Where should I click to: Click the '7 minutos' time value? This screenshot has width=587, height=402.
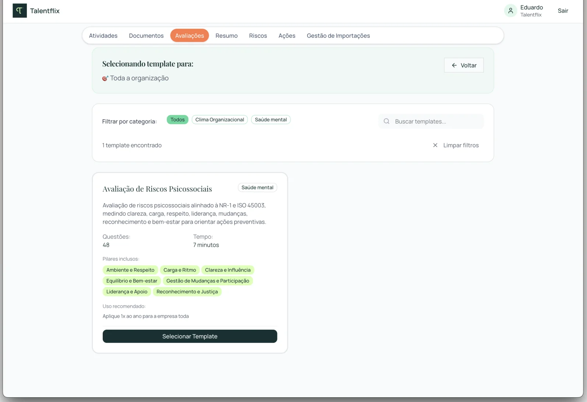tap(206, 245)
